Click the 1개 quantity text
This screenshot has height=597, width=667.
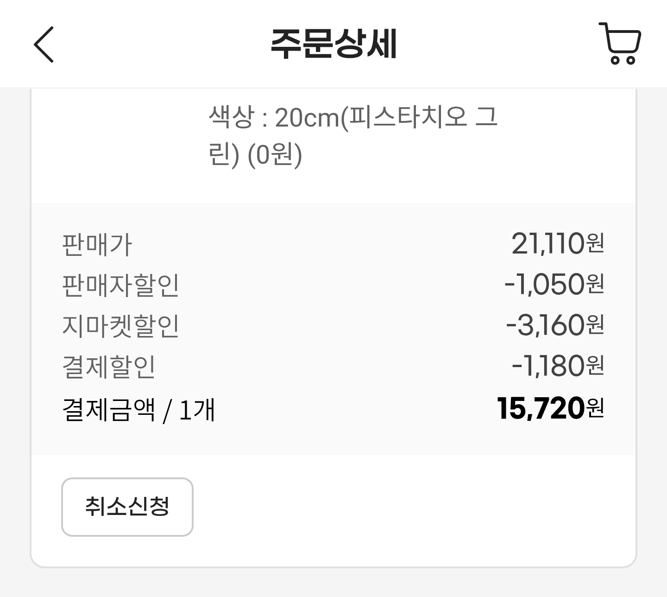[x=197, y=410]
